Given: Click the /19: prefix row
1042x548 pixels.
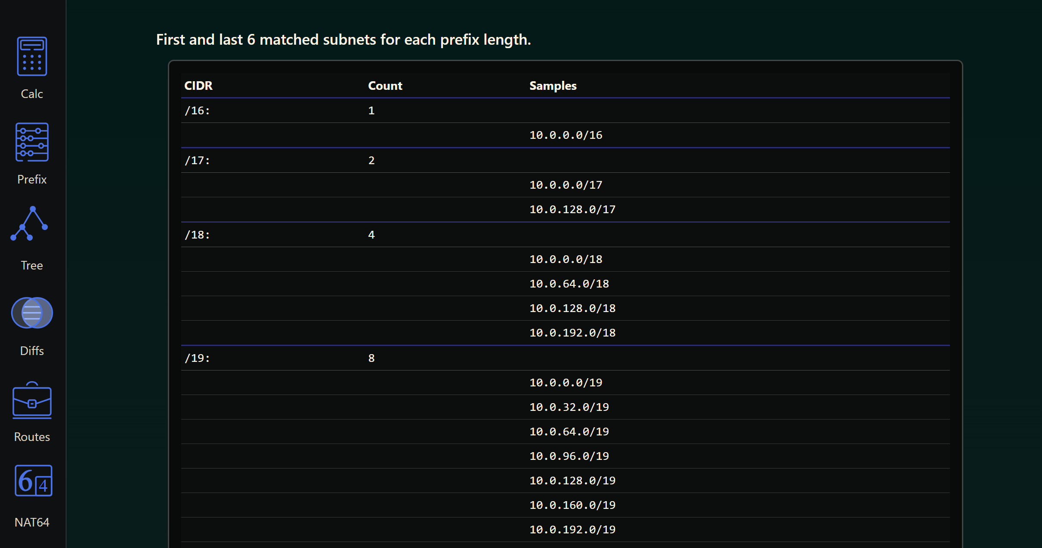Looking at the screenshot, I should (197, 358).
